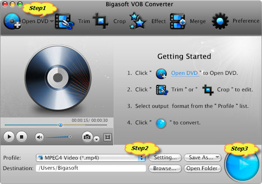Select the Merge label in toolbar
Viewport: 262px width, 184px height.
coord(198,21)
